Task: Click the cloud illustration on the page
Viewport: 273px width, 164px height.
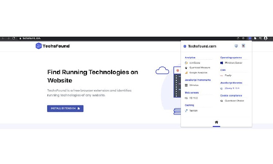Action: (x=162, y=70)
